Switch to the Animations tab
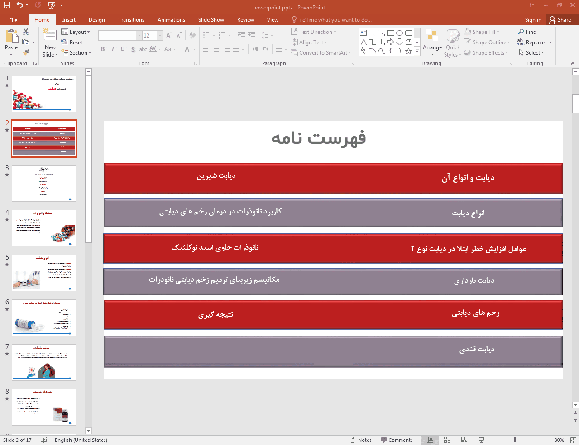Image resolution: width=579 pixels, height=445 pixels. pyautogui.click(x=171, y=20)
